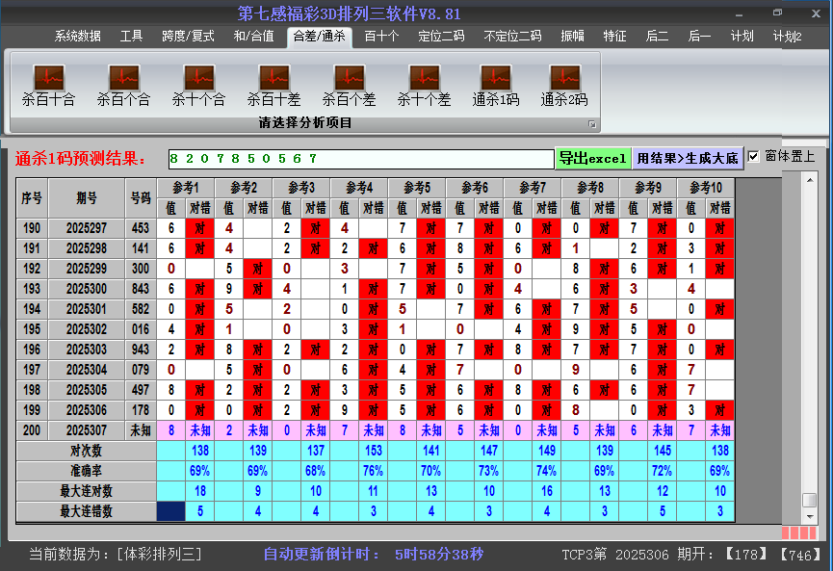Expand the 请选择分析项目 panel launcher
Screen dimensions: 833x571
coord(592,124)
